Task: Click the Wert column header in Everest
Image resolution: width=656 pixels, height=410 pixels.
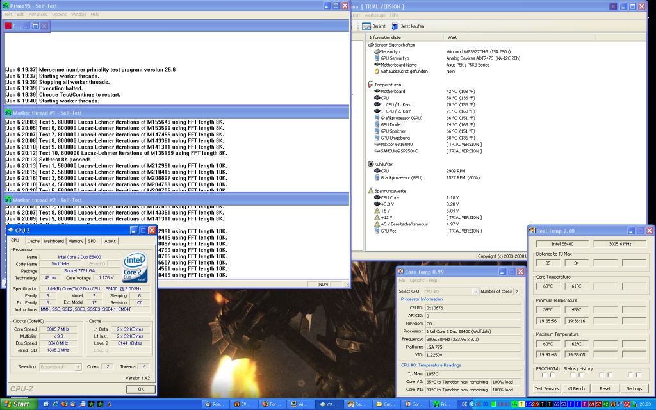Action: (x=519, y=38)
